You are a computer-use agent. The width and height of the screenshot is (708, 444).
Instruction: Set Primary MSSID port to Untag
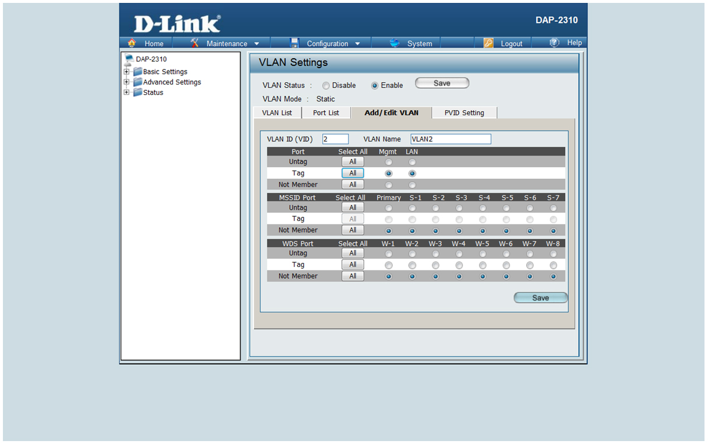[x=389, y=208]
